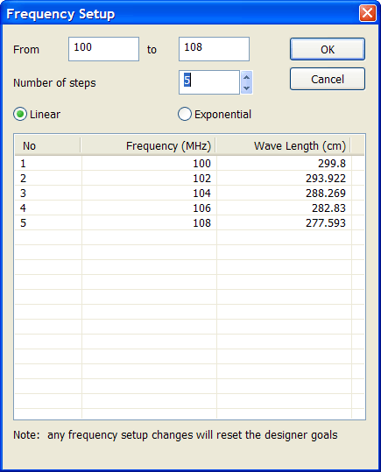Click wavelength value 288.269
The width and height of the screenshot is (381, 472).
click(x=326, y=193)
